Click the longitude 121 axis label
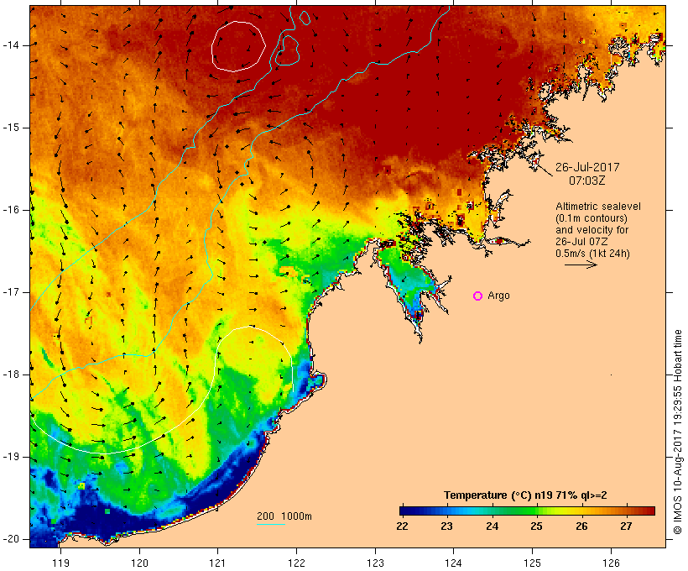Screen dimensions: 688x571 pos(217,563)
